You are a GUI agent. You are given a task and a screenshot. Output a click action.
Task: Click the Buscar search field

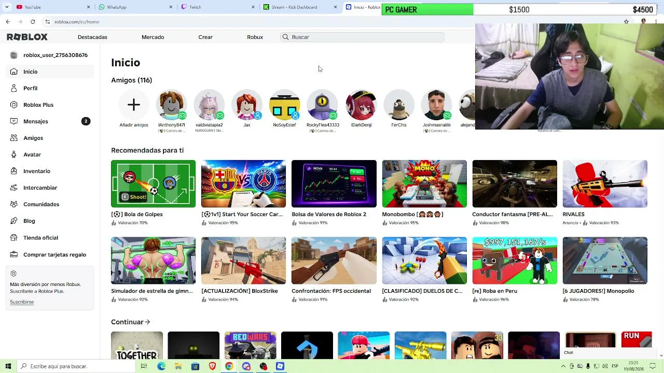[x=363, y=37]
